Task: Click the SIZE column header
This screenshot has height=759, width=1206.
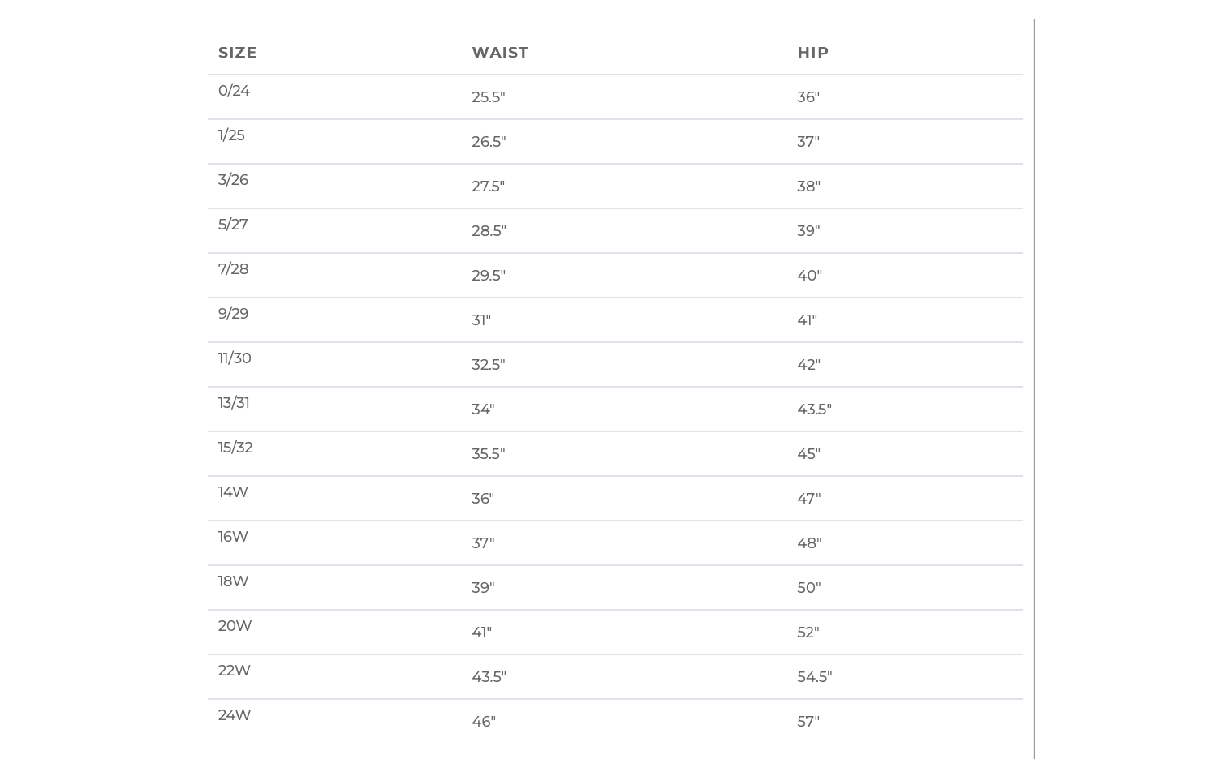Action: point(237,53)
